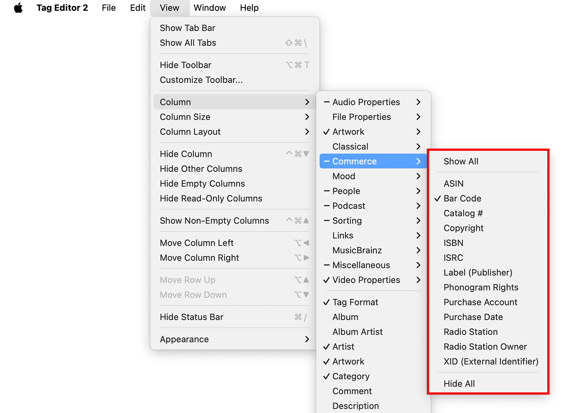This screenshot has height=413, width=567.
Task: Enable the Album Artist column
Action: 373,332
